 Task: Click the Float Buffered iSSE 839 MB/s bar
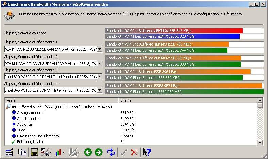click(x=184, y=78)
